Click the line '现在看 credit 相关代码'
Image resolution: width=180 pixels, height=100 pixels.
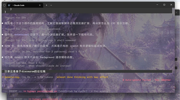[x=39, y=57]
